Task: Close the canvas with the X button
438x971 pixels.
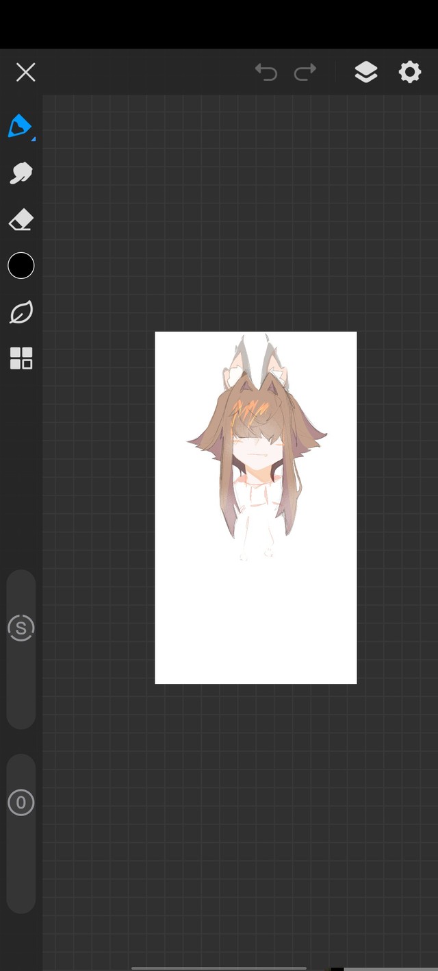Action: [26, 72]
